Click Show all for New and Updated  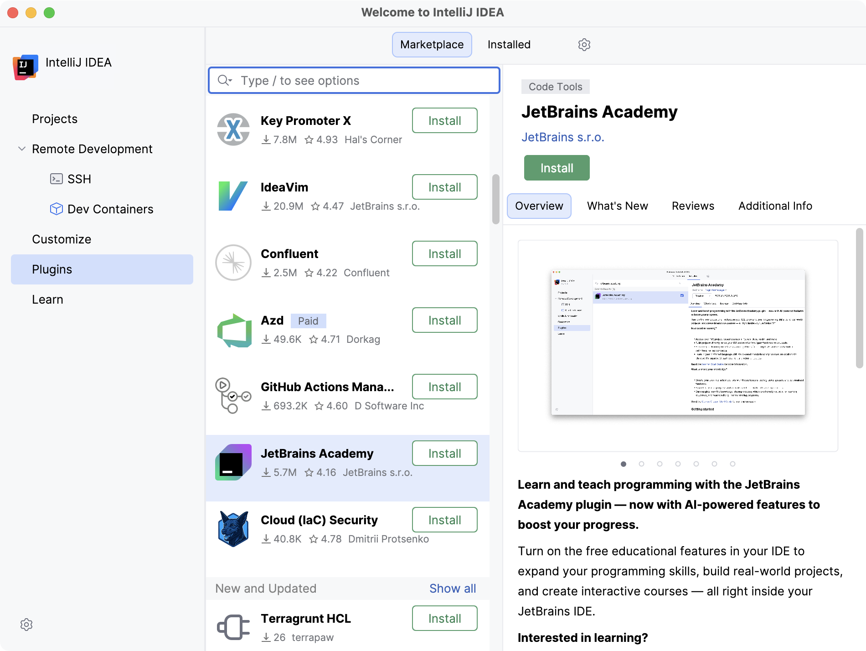[x=453, y=589]
